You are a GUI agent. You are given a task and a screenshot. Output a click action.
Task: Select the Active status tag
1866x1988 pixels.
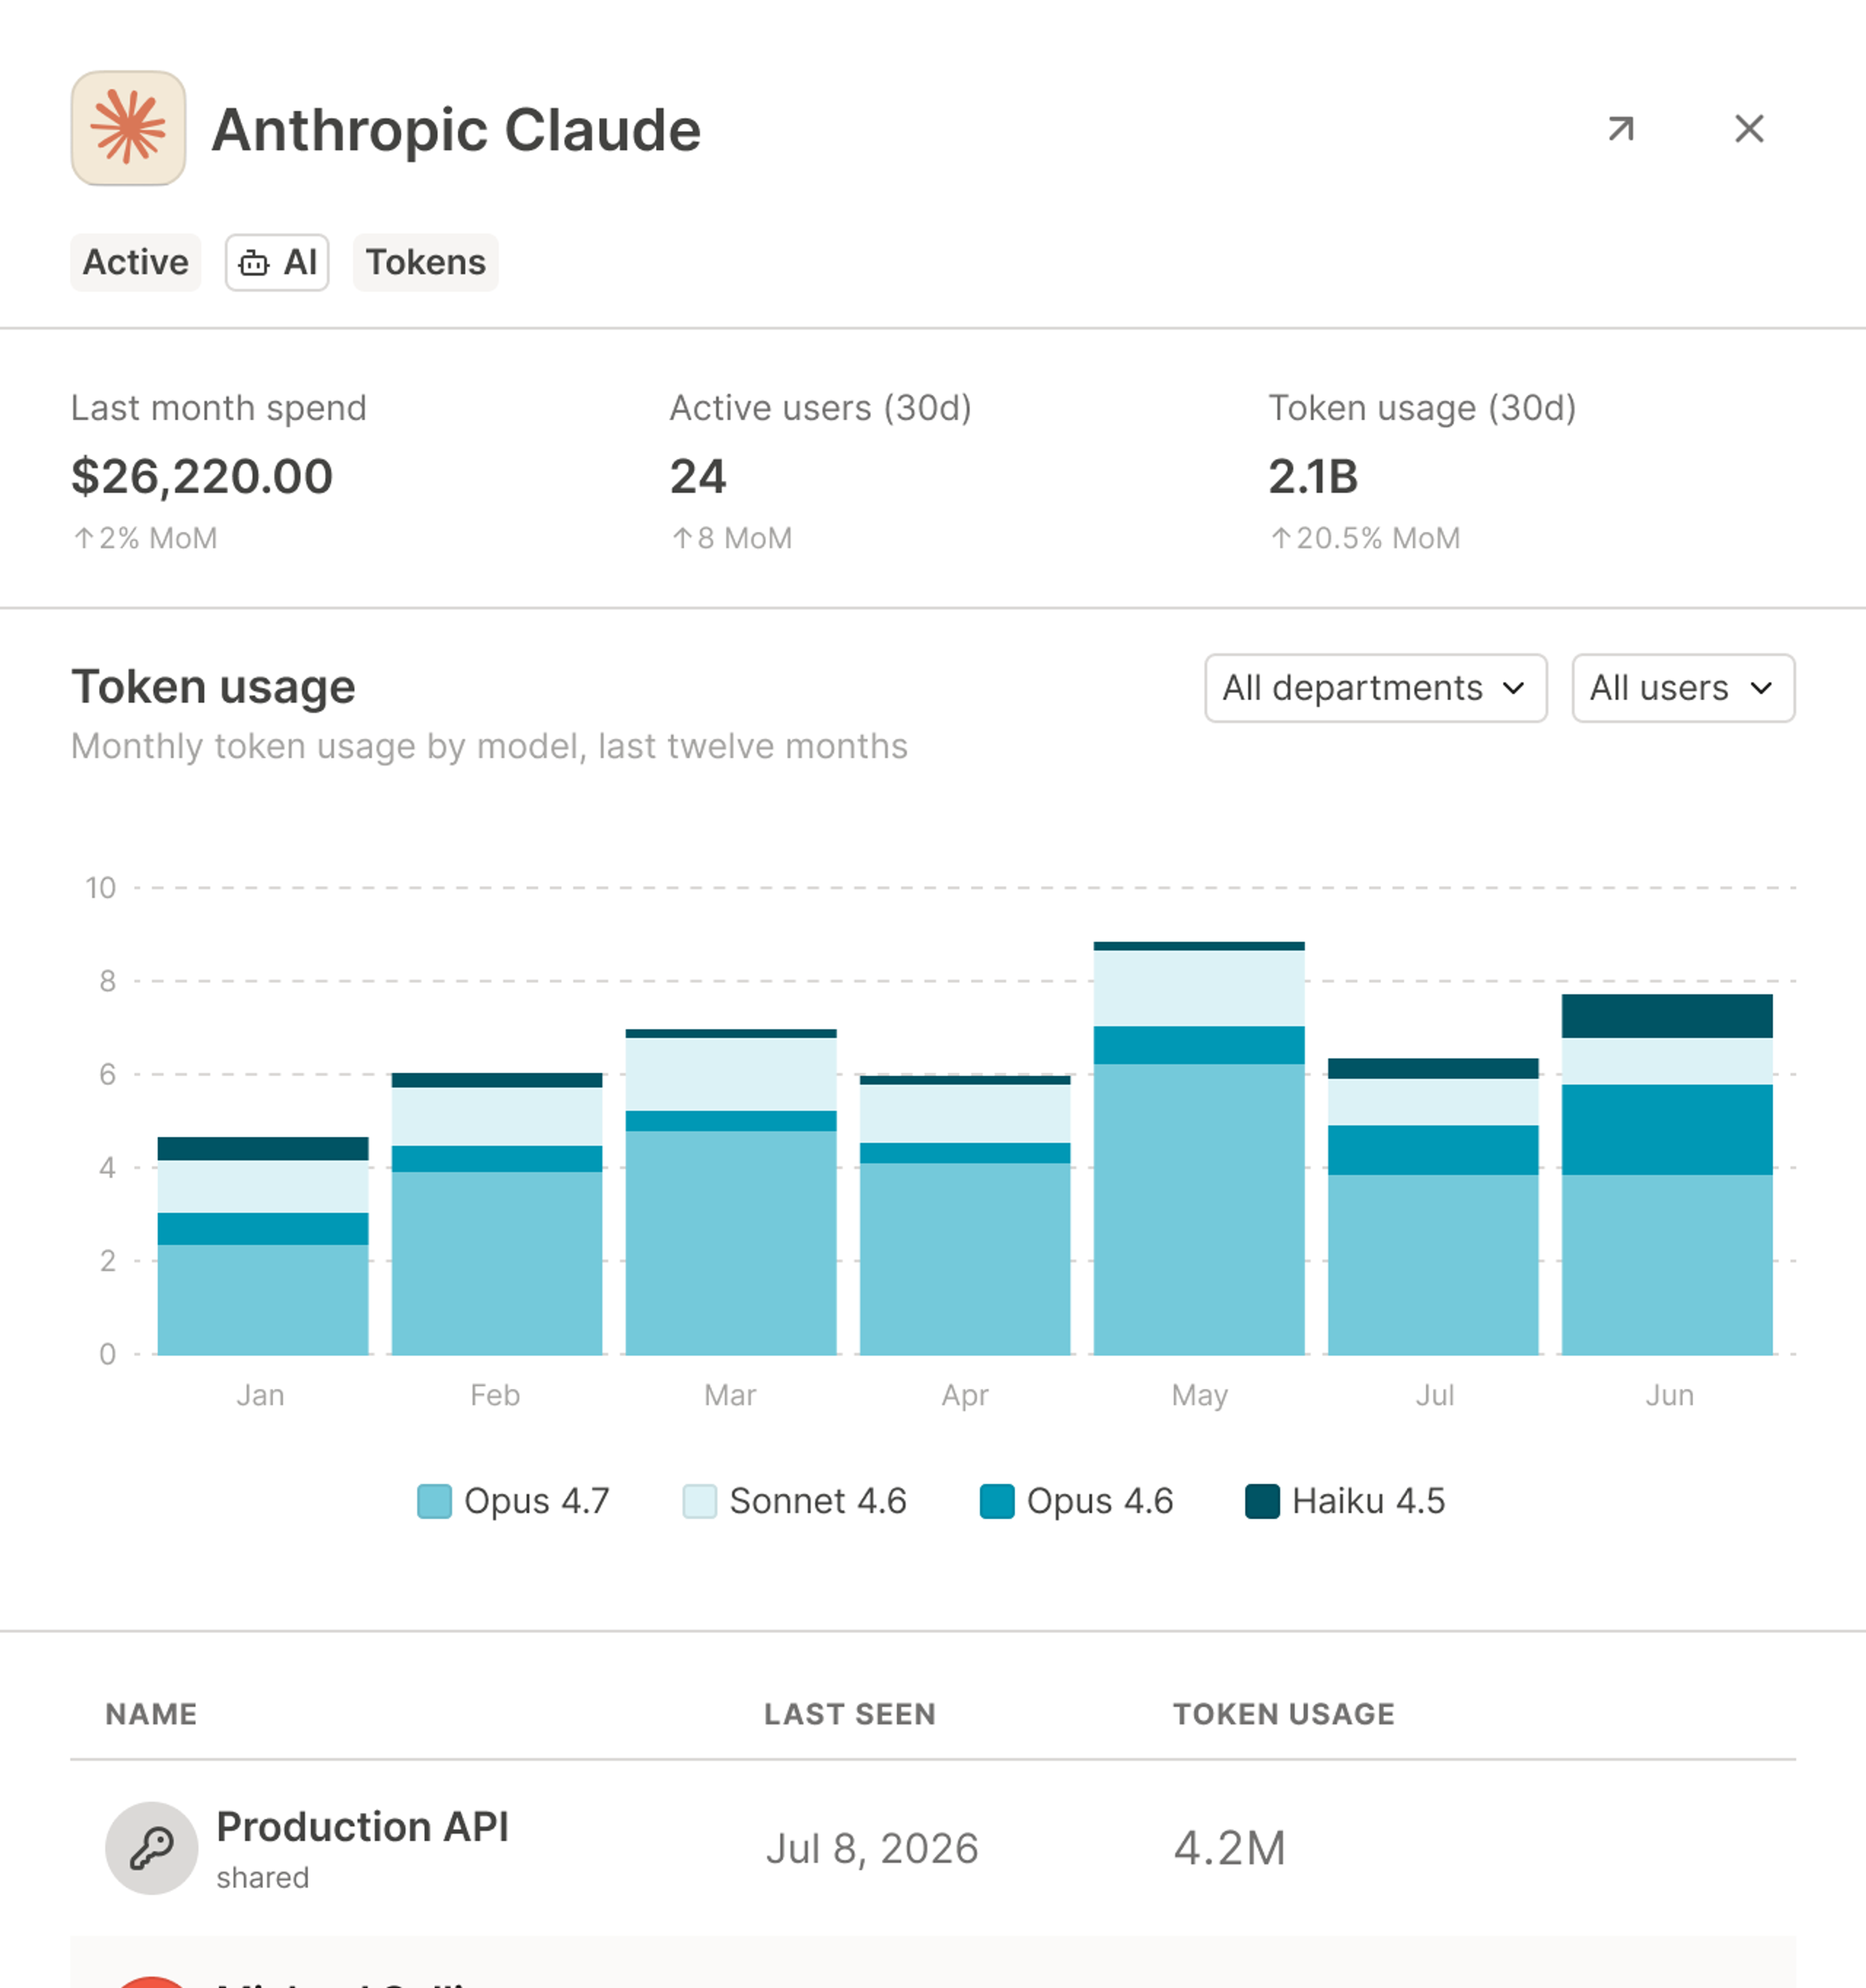(x=136, y=263)
